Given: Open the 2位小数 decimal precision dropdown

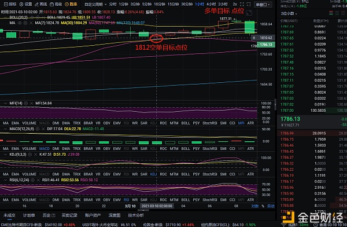Looking at the screenshot, I should [289, 13].
